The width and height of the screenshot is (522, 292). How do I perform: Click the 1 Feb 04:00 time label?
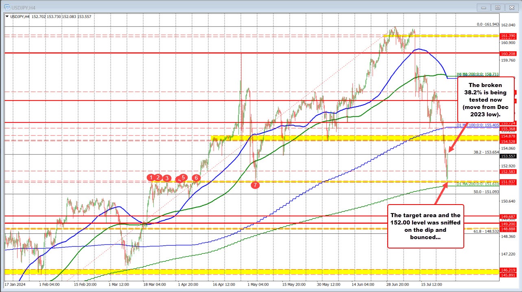click(49, 284)
